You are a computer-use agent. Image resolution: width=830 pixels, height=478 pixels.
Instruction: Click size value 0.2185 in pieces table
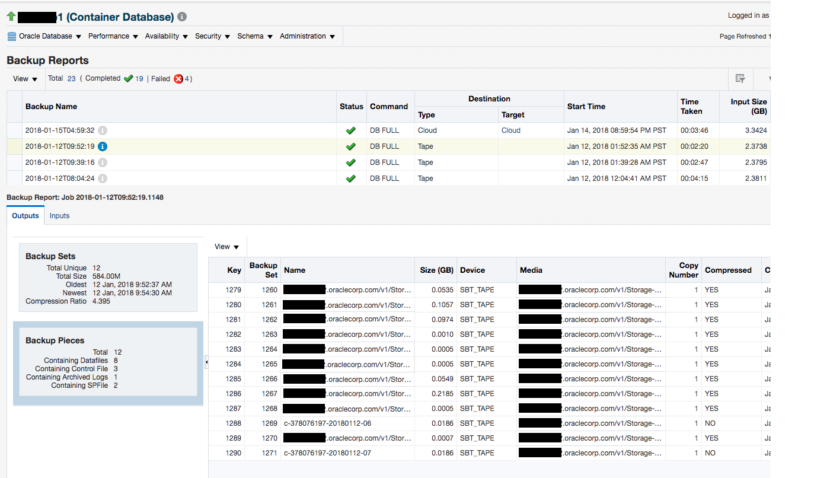(442, 394)
